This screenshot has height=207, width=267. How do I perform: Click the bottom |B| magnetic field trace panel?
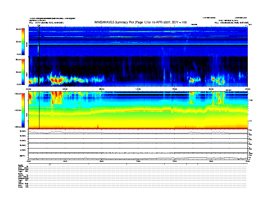coord(138,156)
